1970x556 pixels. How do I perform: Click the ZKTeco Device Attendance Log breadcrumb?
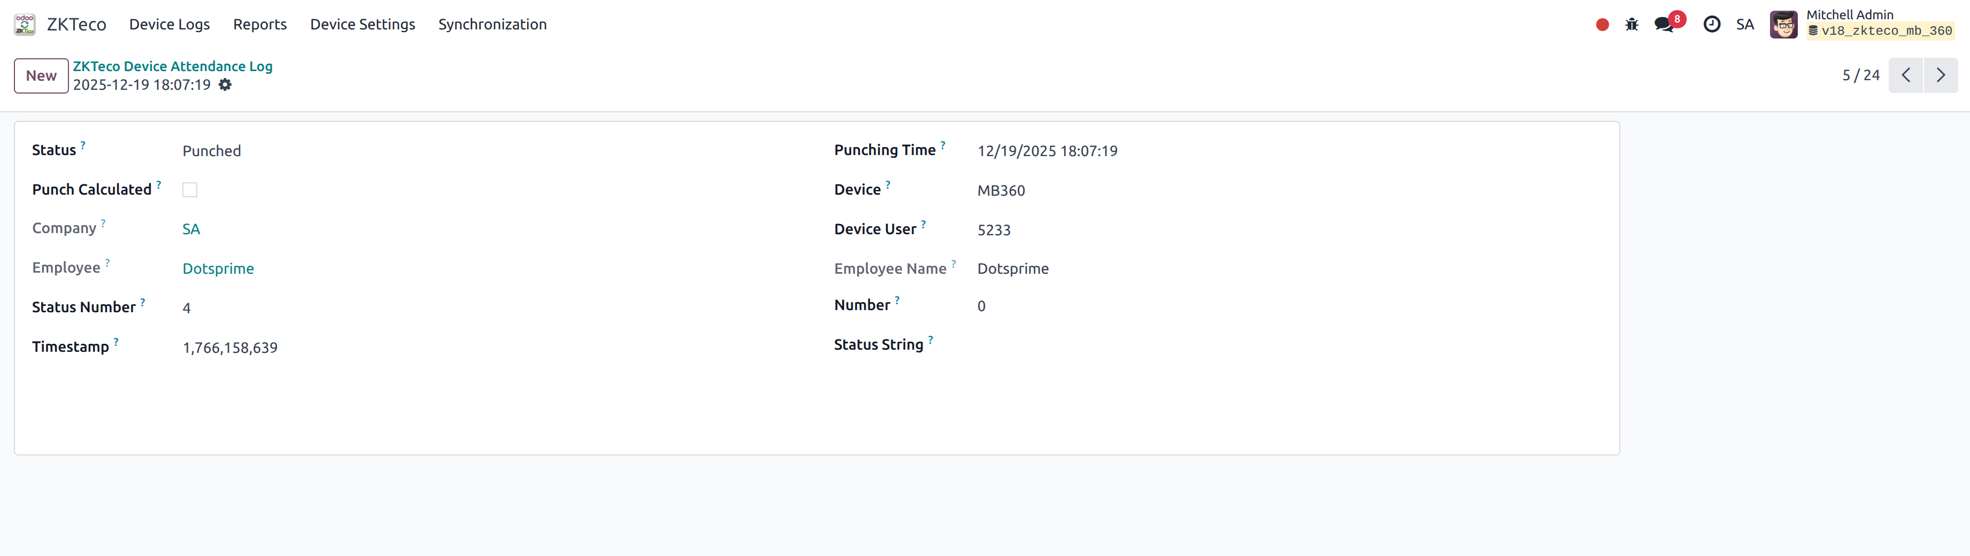[173, 66]
